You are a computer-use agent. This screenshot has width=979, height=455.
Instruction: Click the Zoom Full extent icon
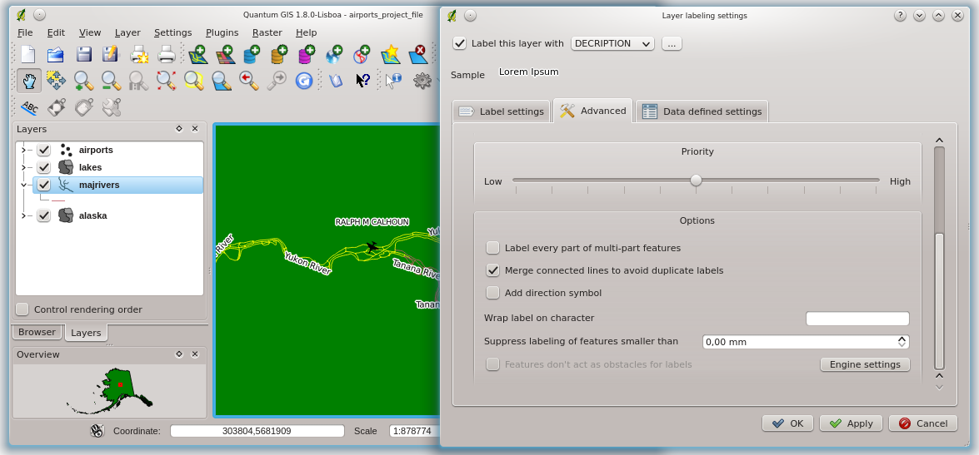[x=166, y=80]
